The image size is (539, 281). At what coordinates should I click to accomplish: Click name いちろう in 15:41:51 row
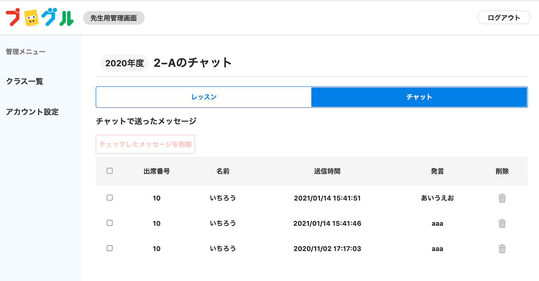[x=223, y=198]
